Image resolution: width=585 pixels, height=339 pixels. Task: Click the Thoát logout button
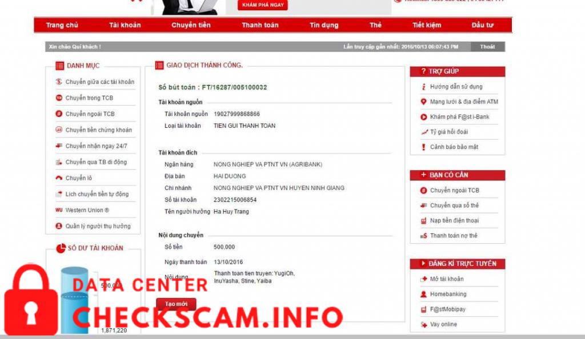pos(487,47)
